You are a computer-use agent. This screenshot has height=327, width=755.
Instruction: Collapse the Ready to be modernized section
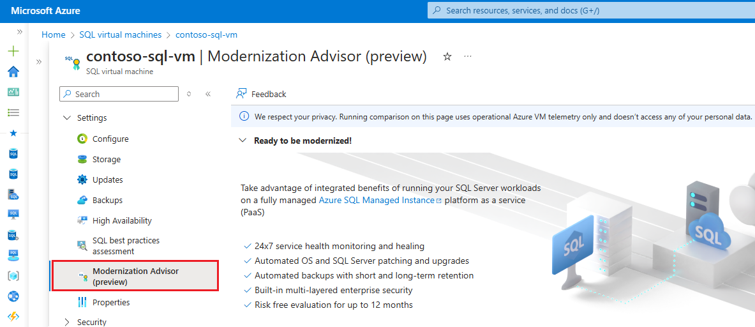pyautogui.click(x=243, y=141)
